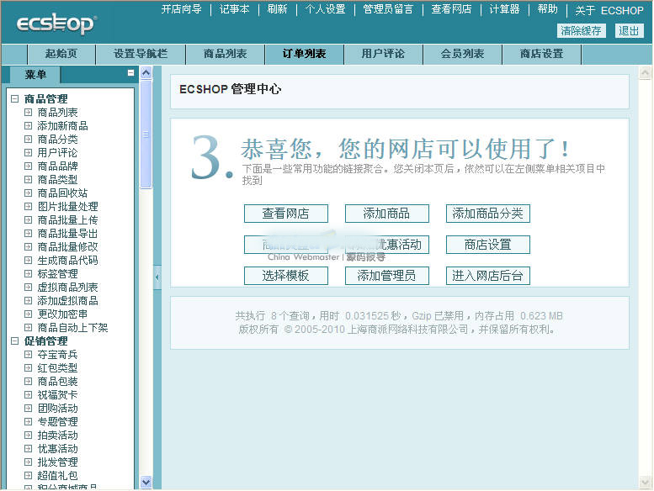This screenshot has width=654, height=491.
Task: Click the sidebar vertical scrollbar thumb
Action: [146, 135]
